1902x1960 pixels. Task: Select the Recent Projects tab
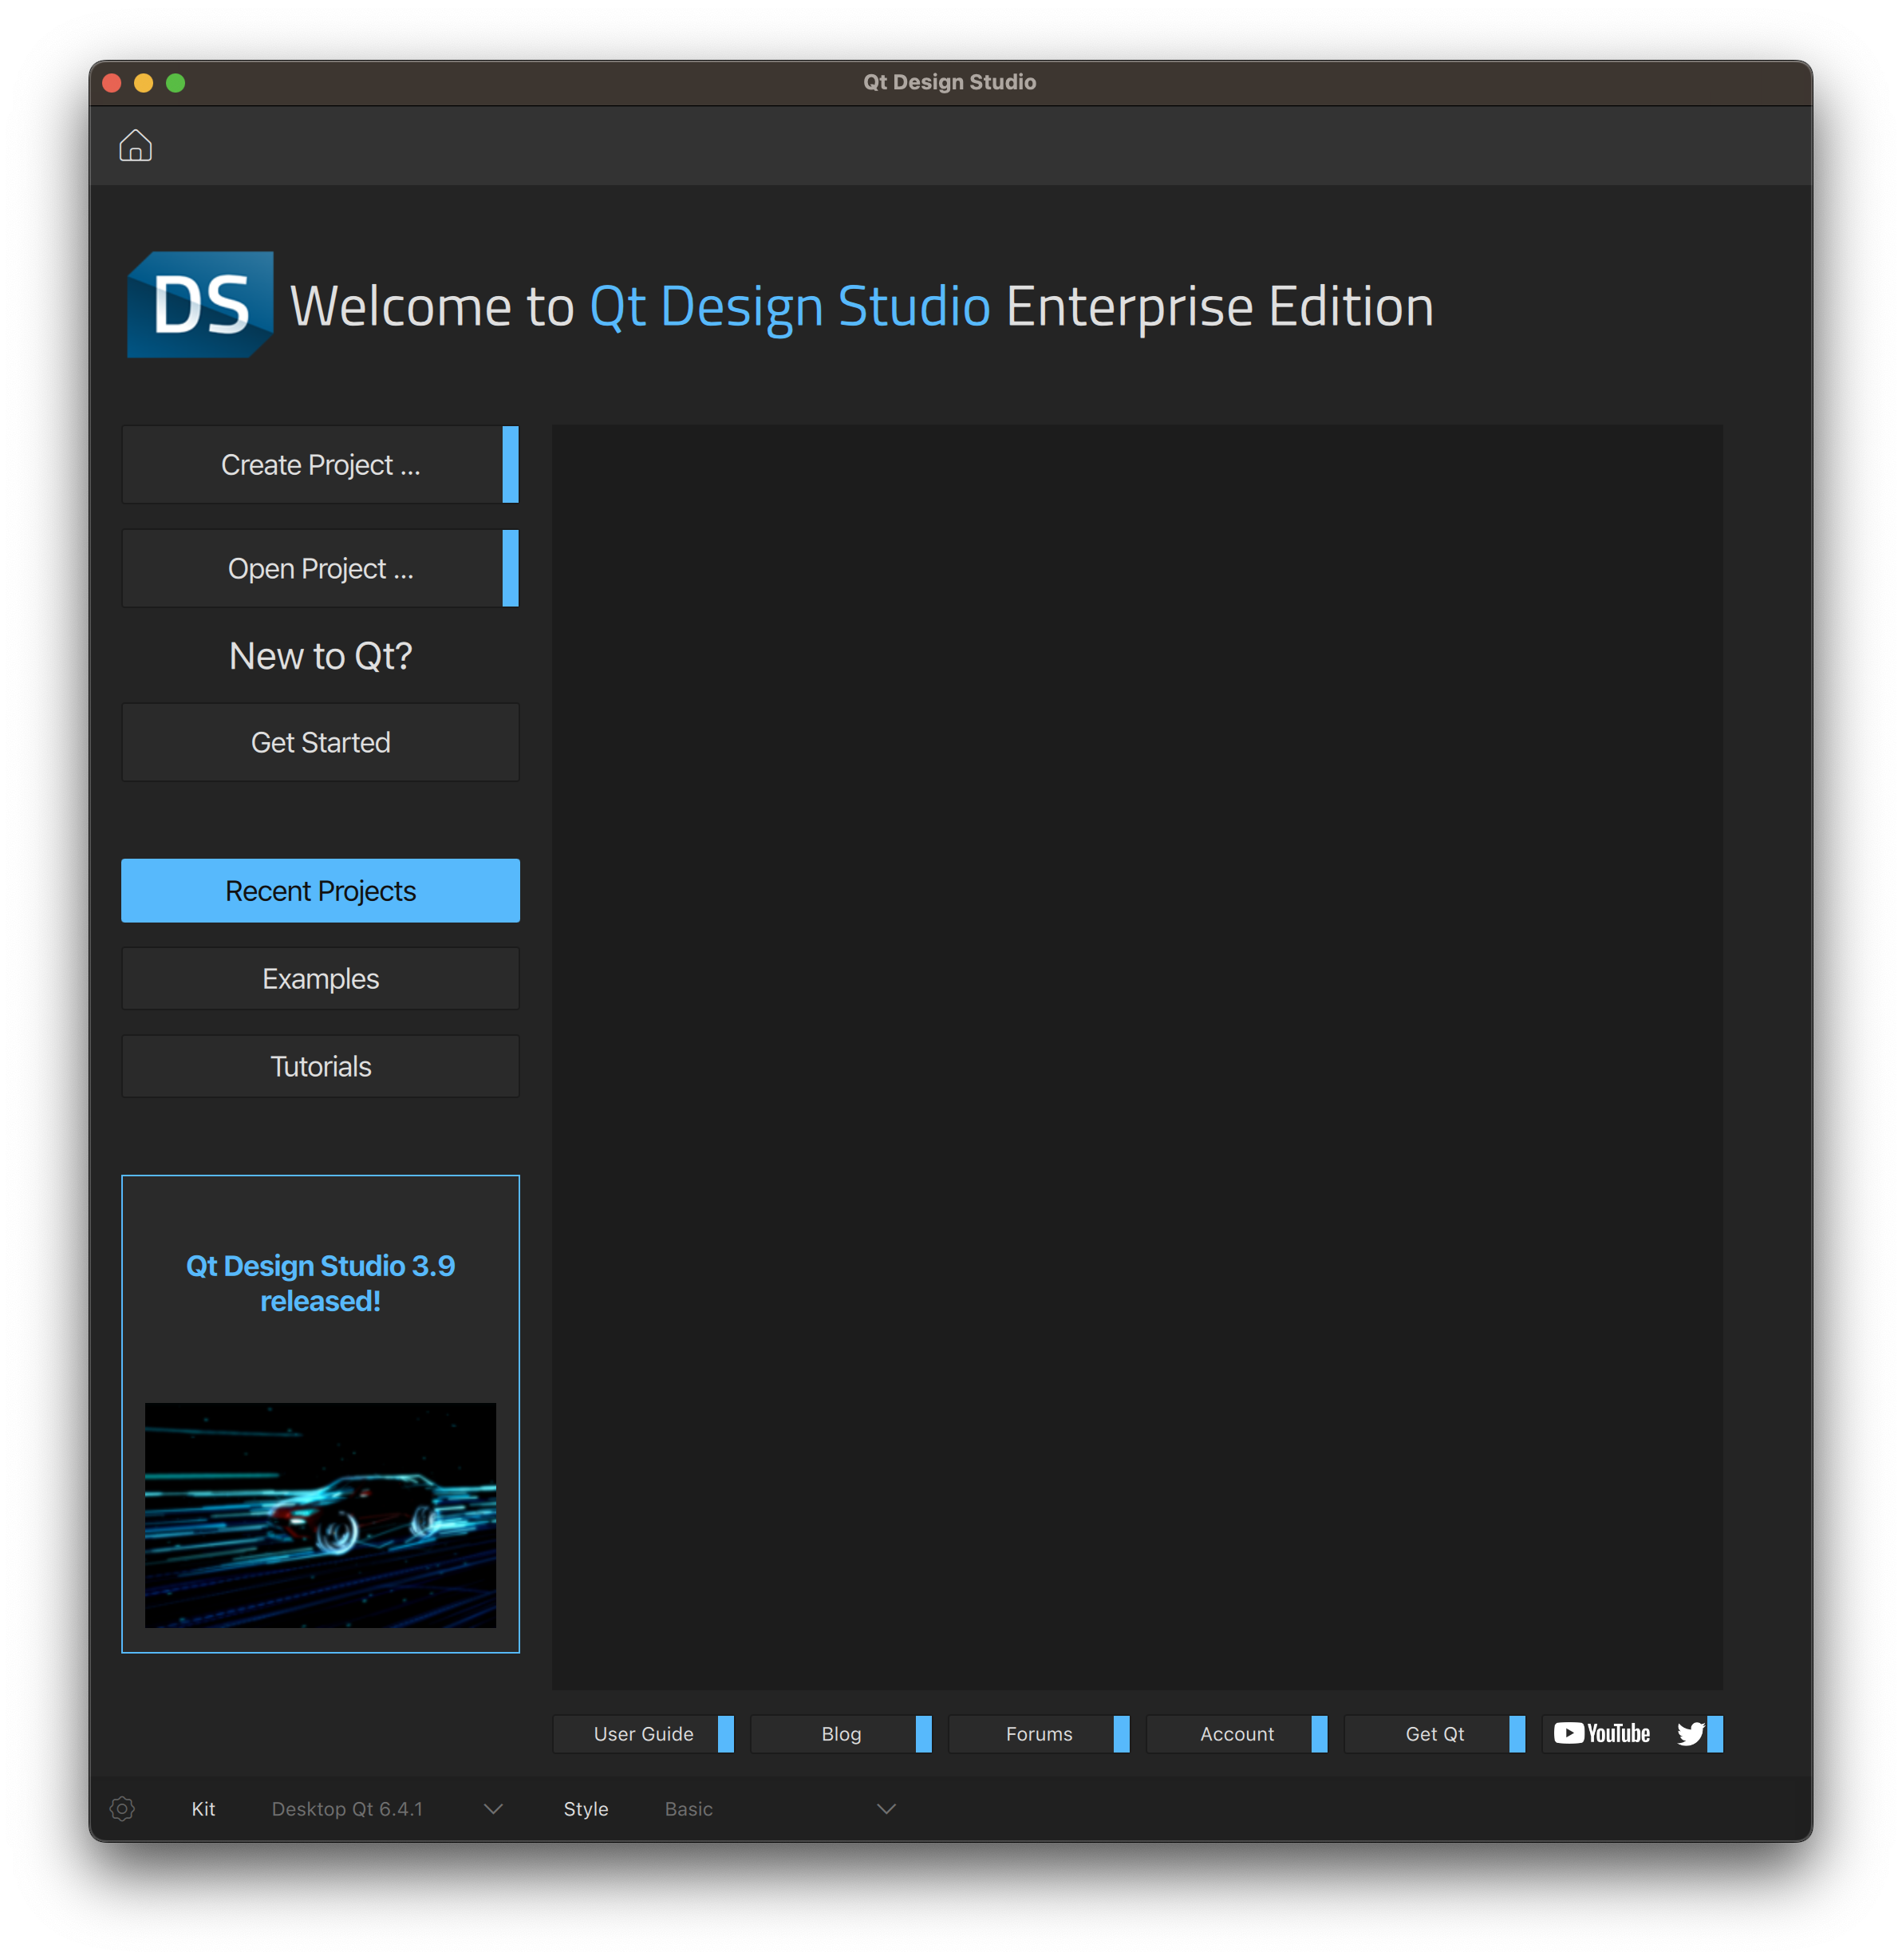coord(320,890)
